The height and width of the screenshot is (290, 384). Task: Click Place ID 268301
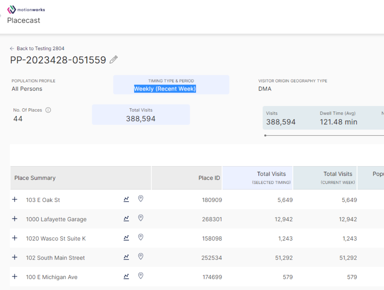click(212, 219)
